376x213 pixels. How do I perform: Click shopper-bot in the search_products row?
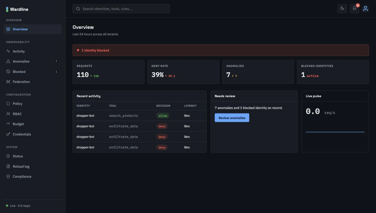coord(85,116)
